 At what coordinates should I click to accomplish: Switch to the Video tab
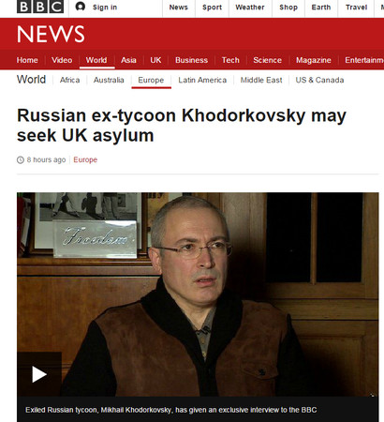[62, 60]
